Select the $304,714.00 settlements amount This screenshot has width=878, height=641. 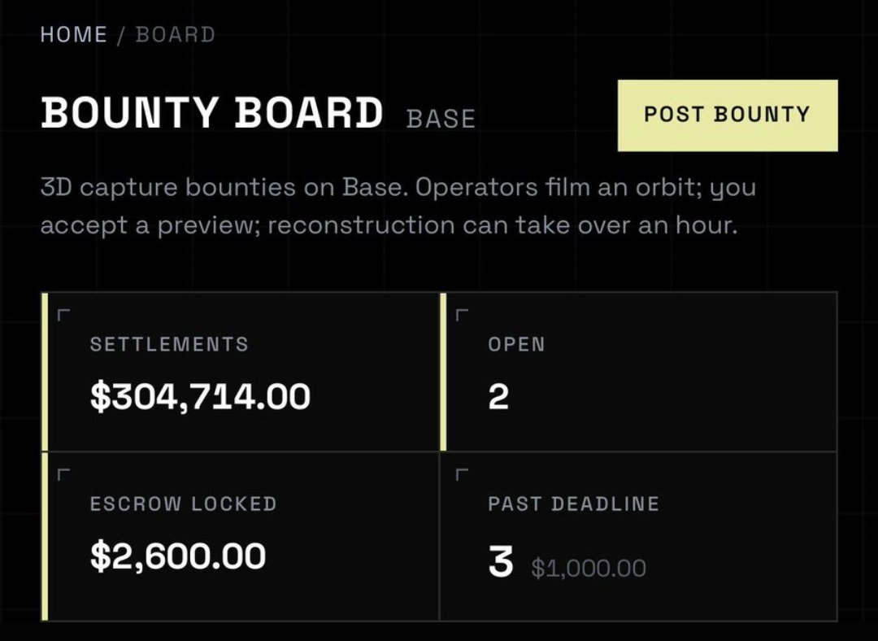[200, 396]
